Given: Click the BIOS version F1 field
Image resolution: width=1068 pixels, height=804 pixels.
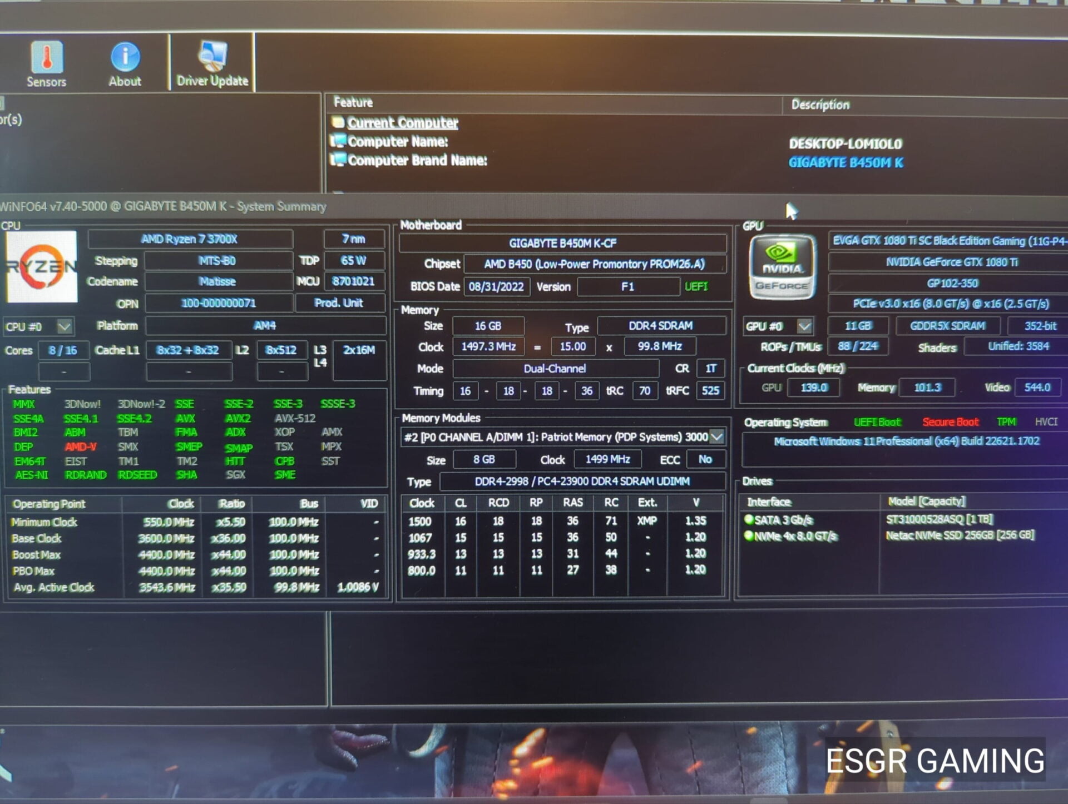Looking at the screenshot, I should [x=628, y=287].
